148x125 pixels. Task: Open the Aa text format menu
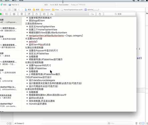(52, 14)
